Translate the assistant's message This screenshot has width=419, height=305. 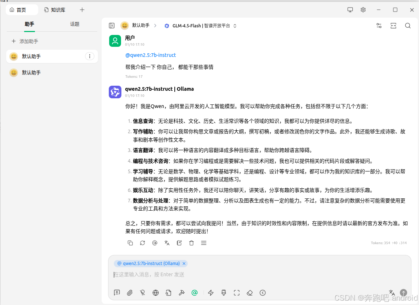pos(167,243)
